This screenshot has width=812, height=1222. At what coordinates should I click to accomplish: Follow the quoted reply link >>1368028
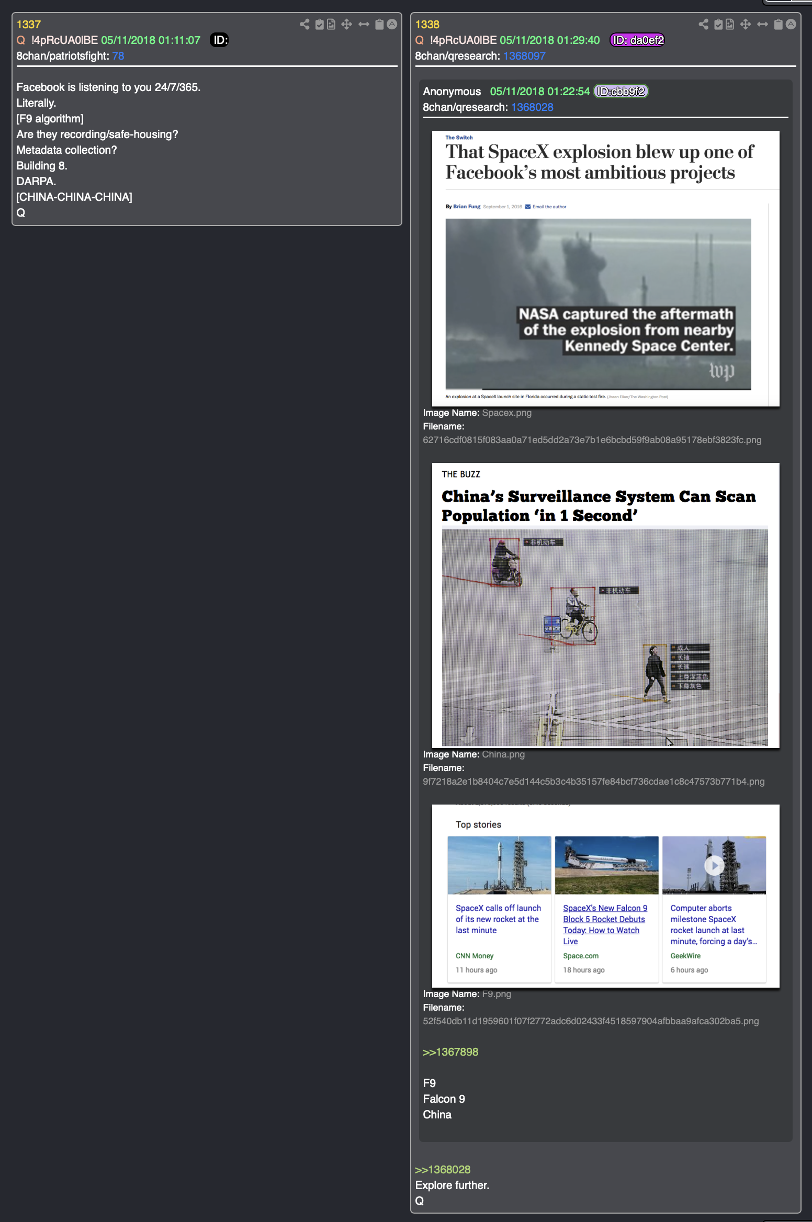click(443, 1170)
